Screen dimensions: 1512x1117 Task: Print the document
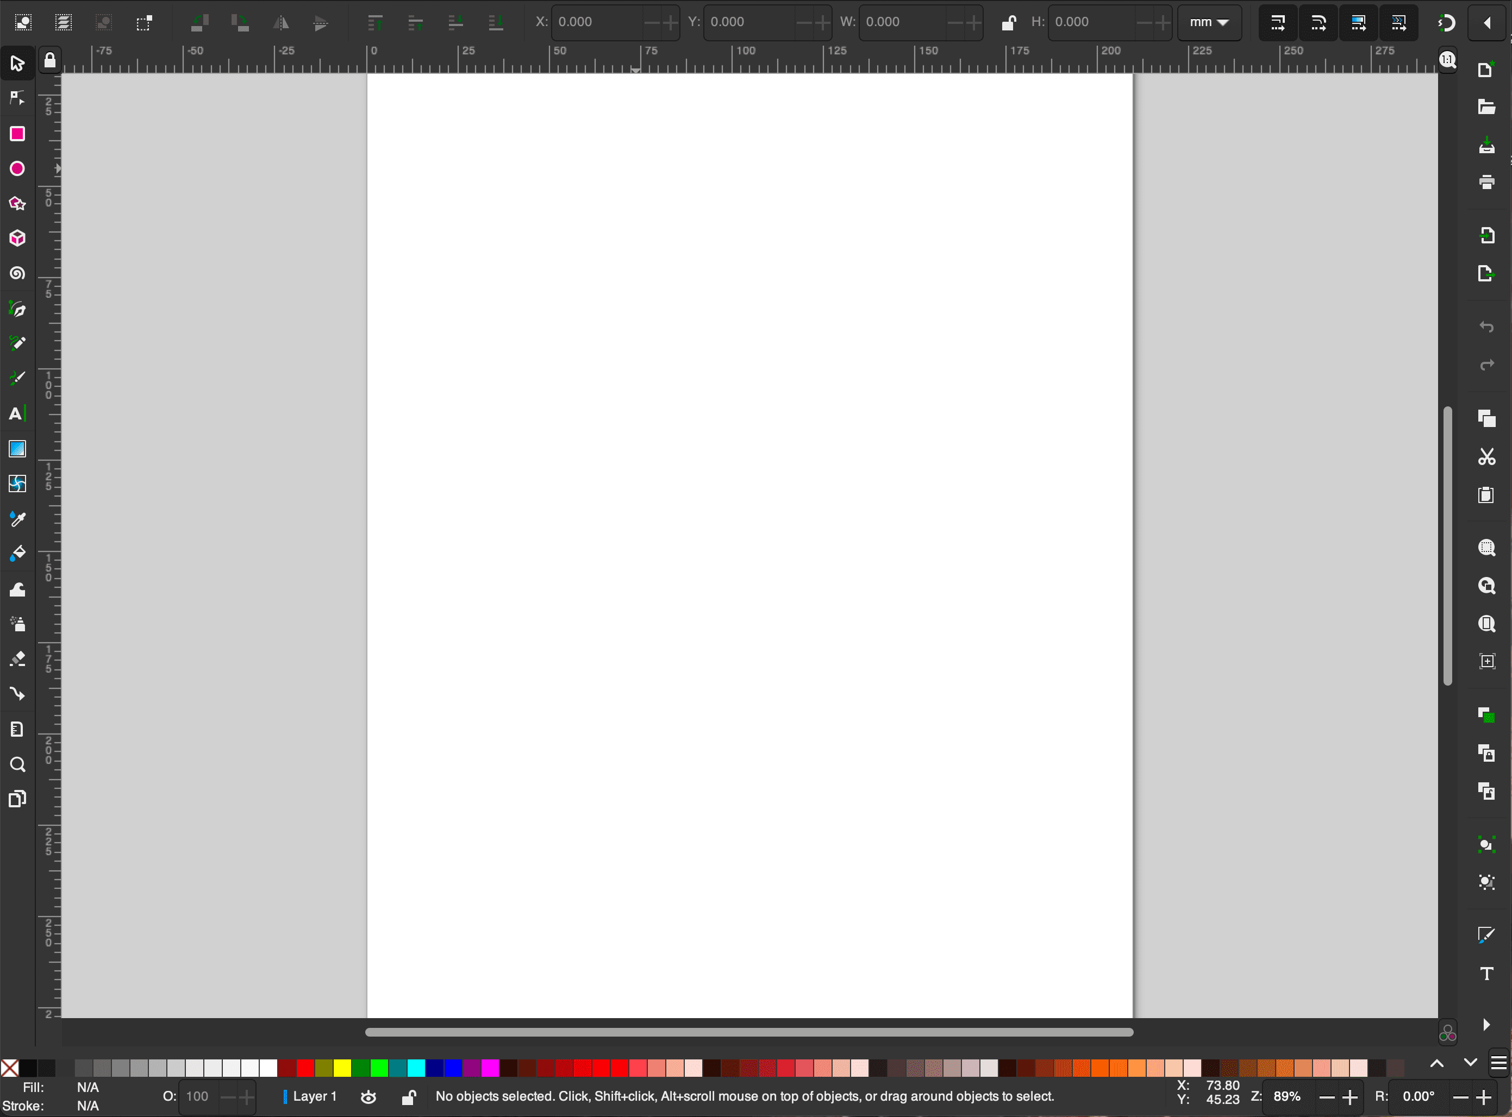tap(1486, 182)
